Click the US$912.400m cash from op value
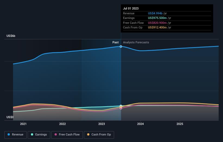The height and width of the screenshot is (142, 223). click(x=157, y=28)
